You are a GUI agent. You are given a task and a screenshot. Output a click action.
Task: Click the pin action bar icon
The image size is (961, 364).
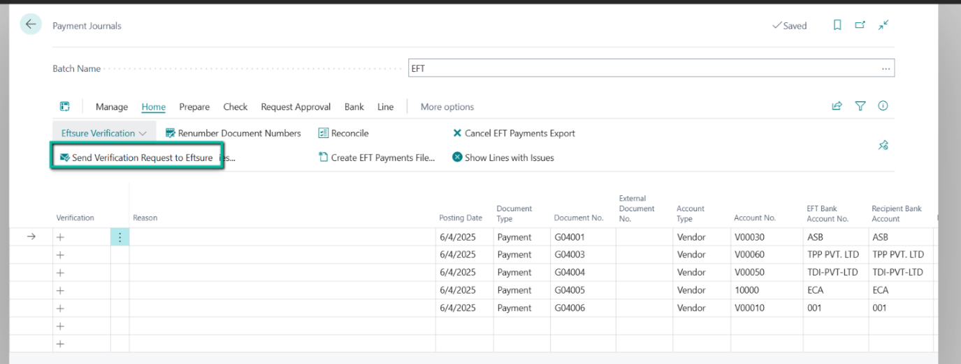point(883,145)
